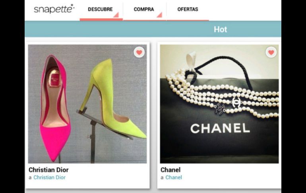Image resolution: width=306 pixels, height=193 pixels.
Task: Expand the DESCUBRE dropdown triangle
Action: click(116, 15)
